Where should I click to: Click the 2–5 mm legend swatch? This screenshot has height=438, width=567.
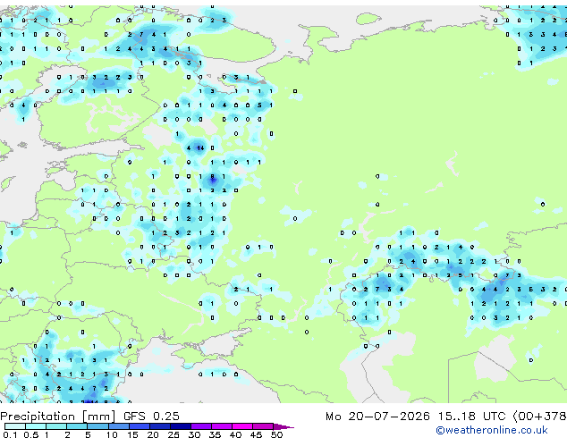(77, 426)
